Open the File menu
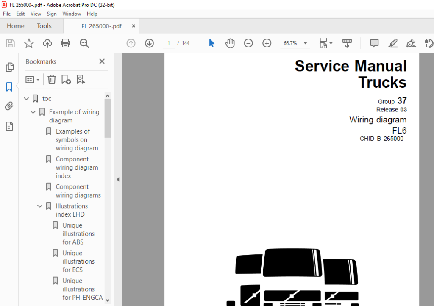434x306 pixels. point(7,14)
